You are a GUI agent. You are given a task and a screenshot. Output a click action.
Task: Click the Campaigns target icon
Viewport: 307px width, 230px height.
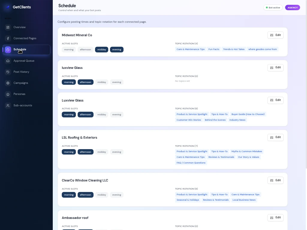click(8, 83)
